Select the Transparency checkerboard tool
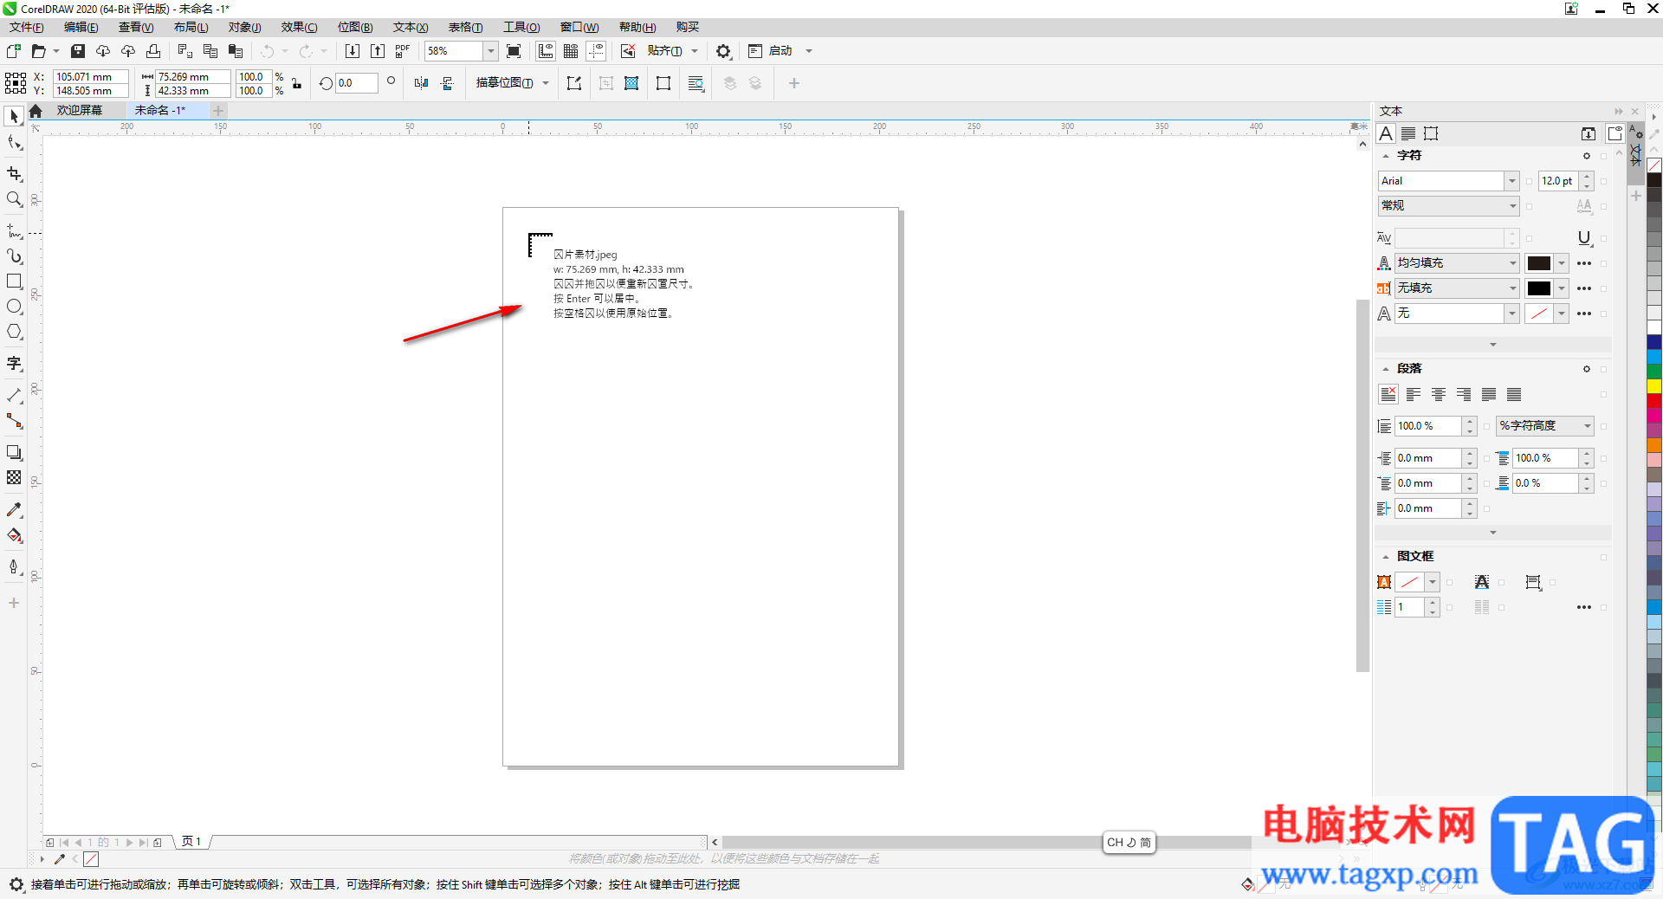The width and height of the screenshot is (1663, 899). click(x=14, y=477)
